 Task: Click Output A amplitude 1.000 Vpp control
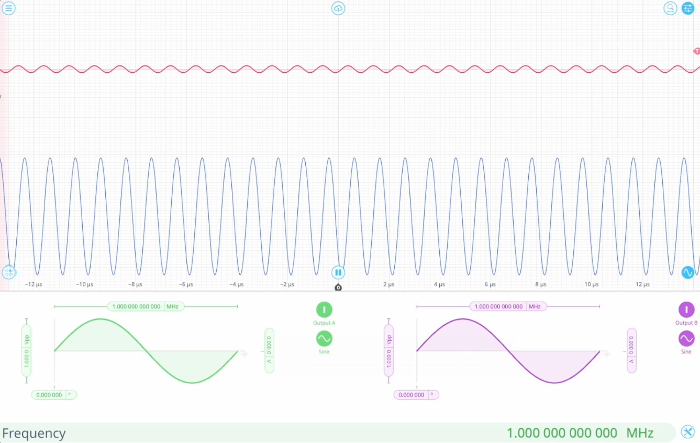click(26, 350)
